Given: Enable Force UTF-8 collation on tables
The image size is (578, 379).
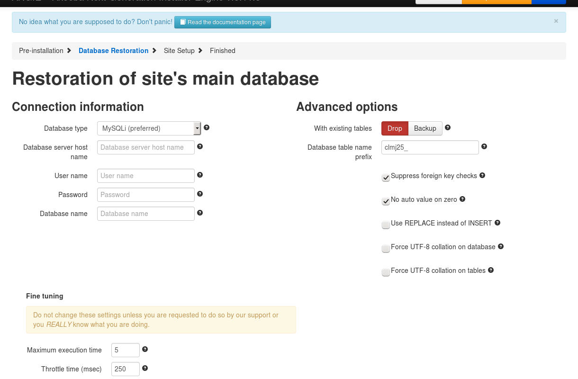Looking at the screenshot, I should [x=386, y=272].
